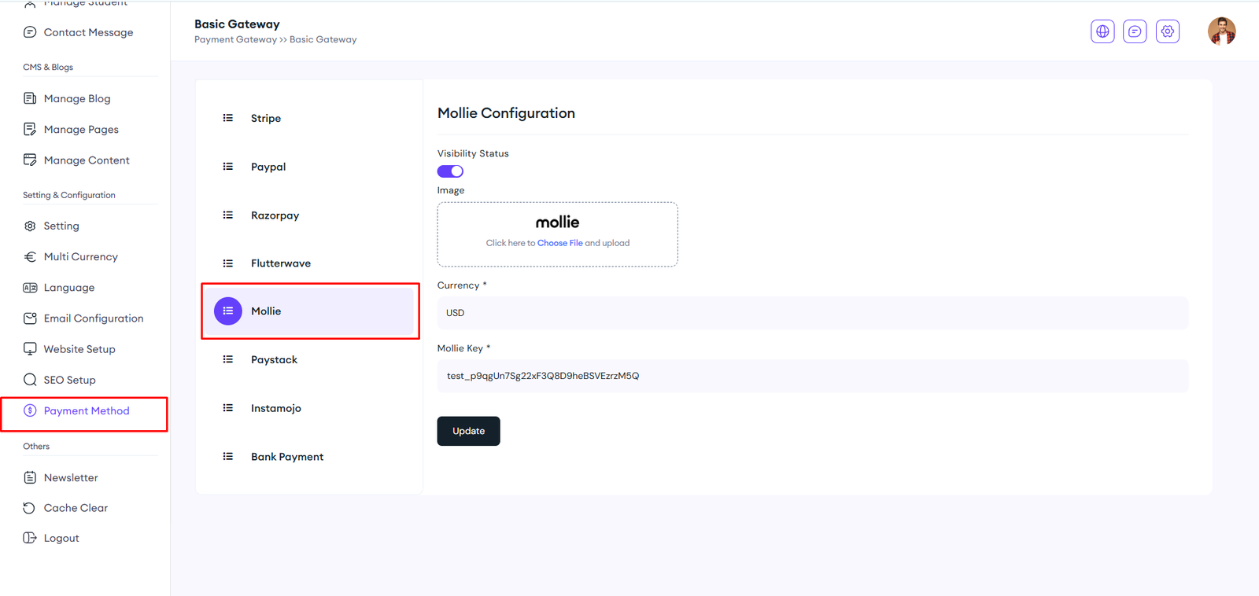The image size is (1259, 596).
Task: Click the SEO Setup magnifier icon
Action: click(30, 380)
